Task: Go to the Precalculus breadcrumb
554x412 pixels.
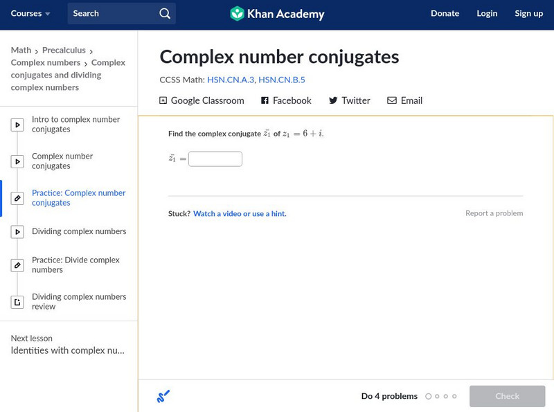Action: (64, 50)
